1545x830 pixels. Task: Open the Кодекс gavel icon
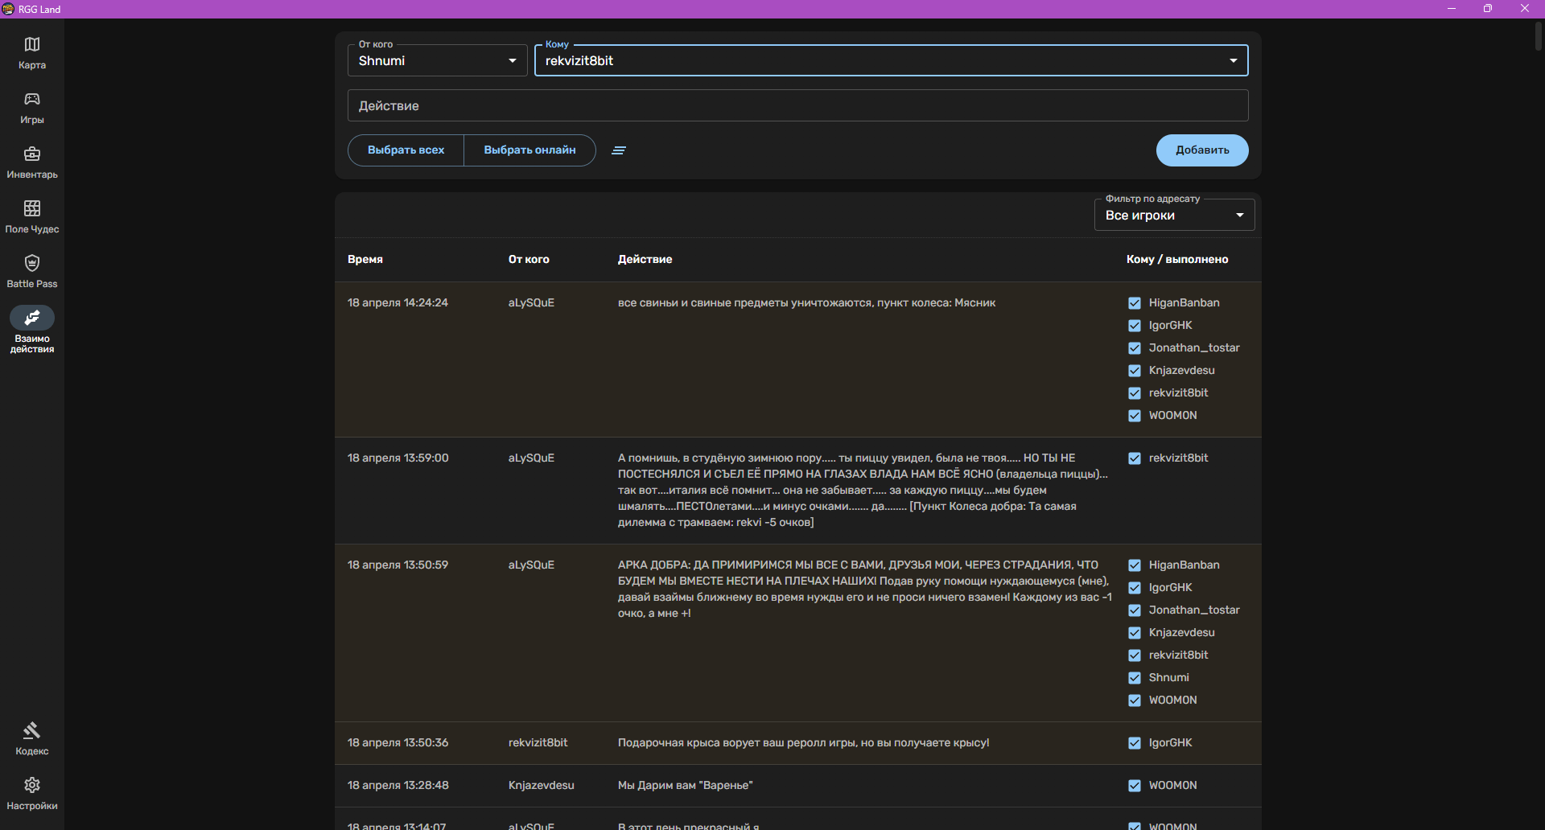32,731
